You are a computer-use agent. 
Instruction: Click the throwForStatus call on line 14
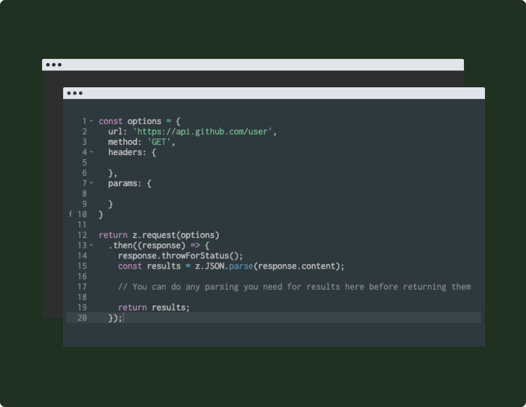point(195,256)
